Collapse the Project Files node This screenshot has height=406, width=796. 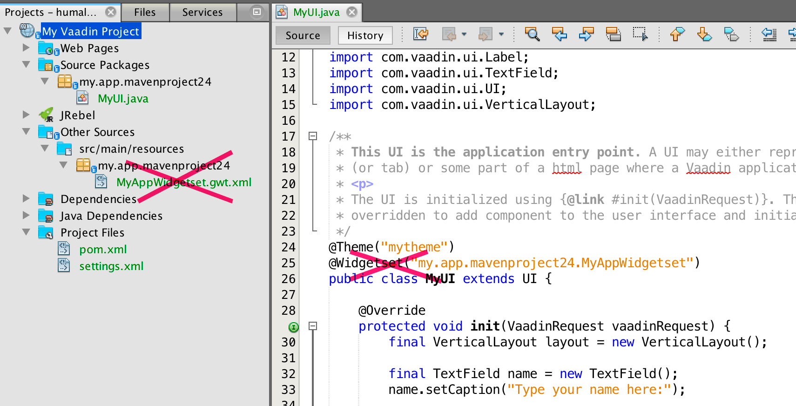pos(26,232)
